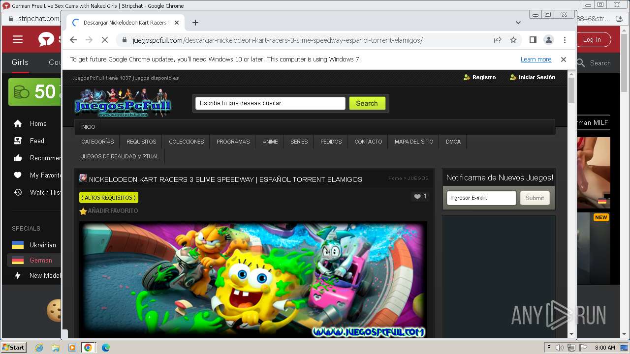The width and height of the screenshot is (630, 354).
Task: Open Chrome side panel icon
Action: click(533, 40)
